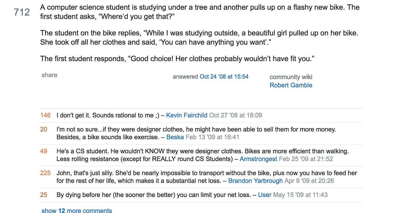The width and height of the screenshot is (399, 213).
Task: Open Armstrongest's user profile
Action: click(x=258, y=159)
